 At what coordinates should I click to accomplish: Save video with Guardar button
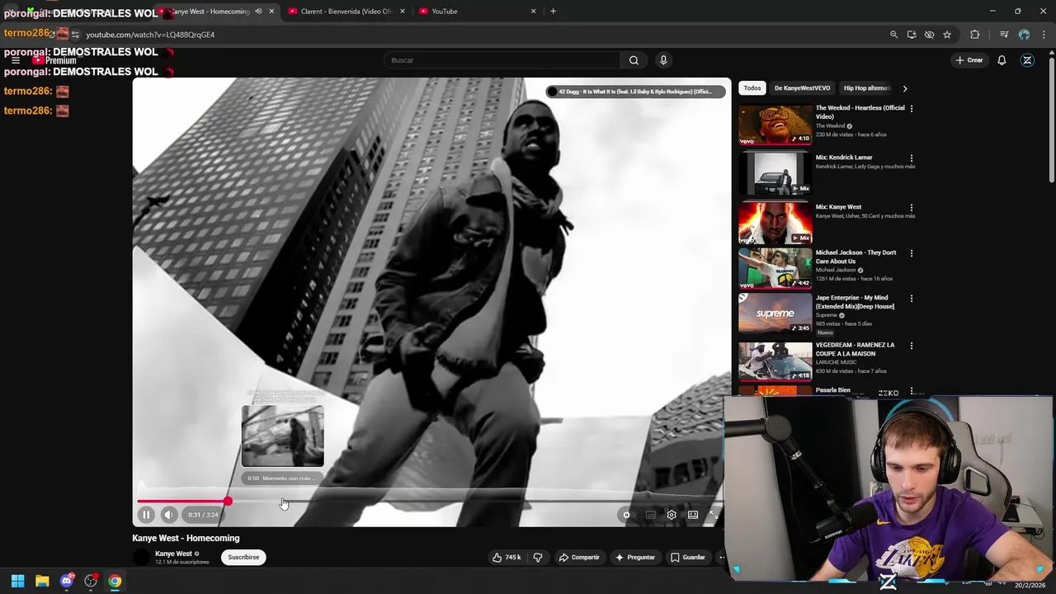[688, 558]
